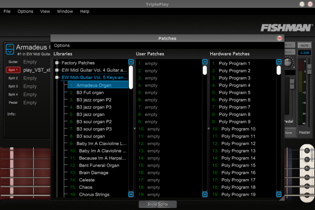Toggle the Split 3 button
Screen dimensions: 315x210
point(13,86)
